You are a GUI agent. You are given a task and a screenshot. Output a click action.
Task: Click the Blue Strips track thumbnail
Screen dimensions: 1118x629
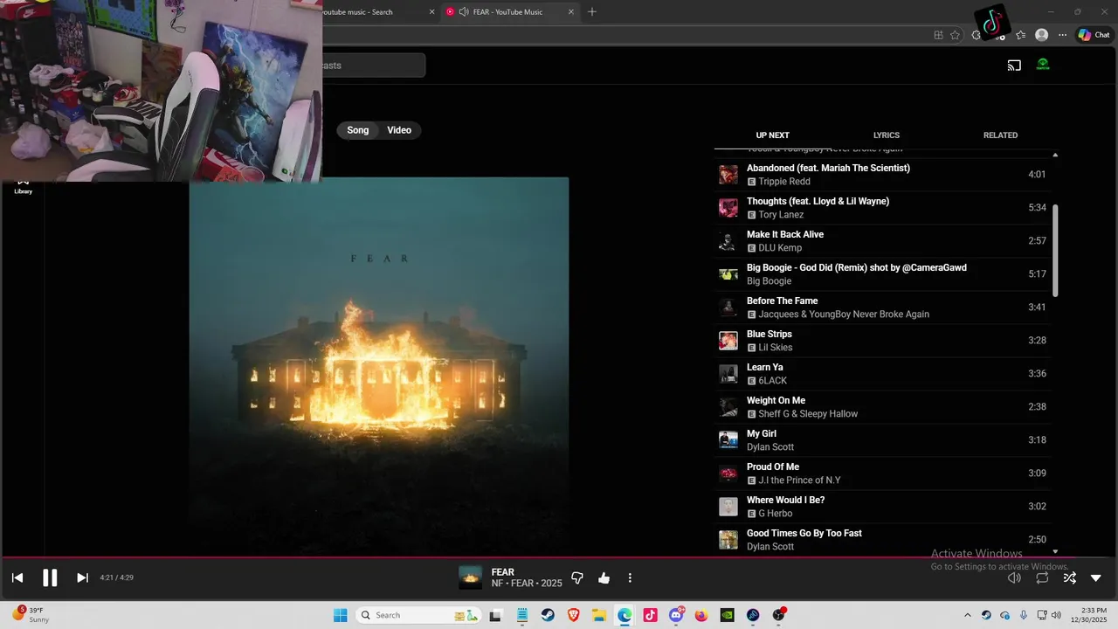click(728, 341)
